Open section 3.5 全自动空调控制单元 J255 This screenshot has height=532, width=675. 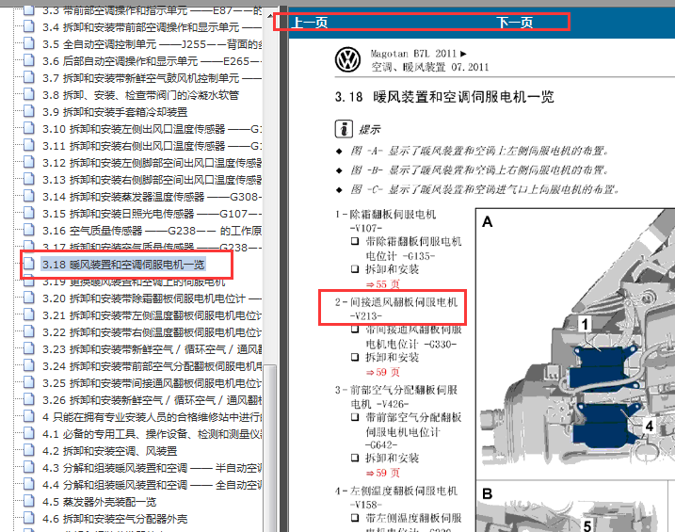click(152, 44)
